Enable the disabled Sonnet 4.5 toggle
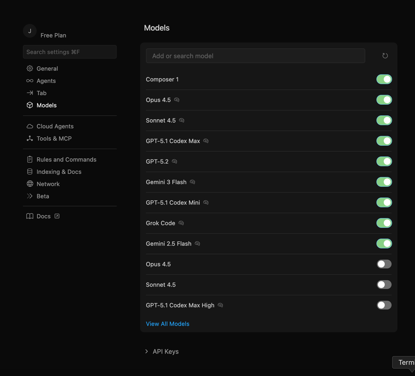The height and width of the screenshot is (376, 415). pos(384,285)
